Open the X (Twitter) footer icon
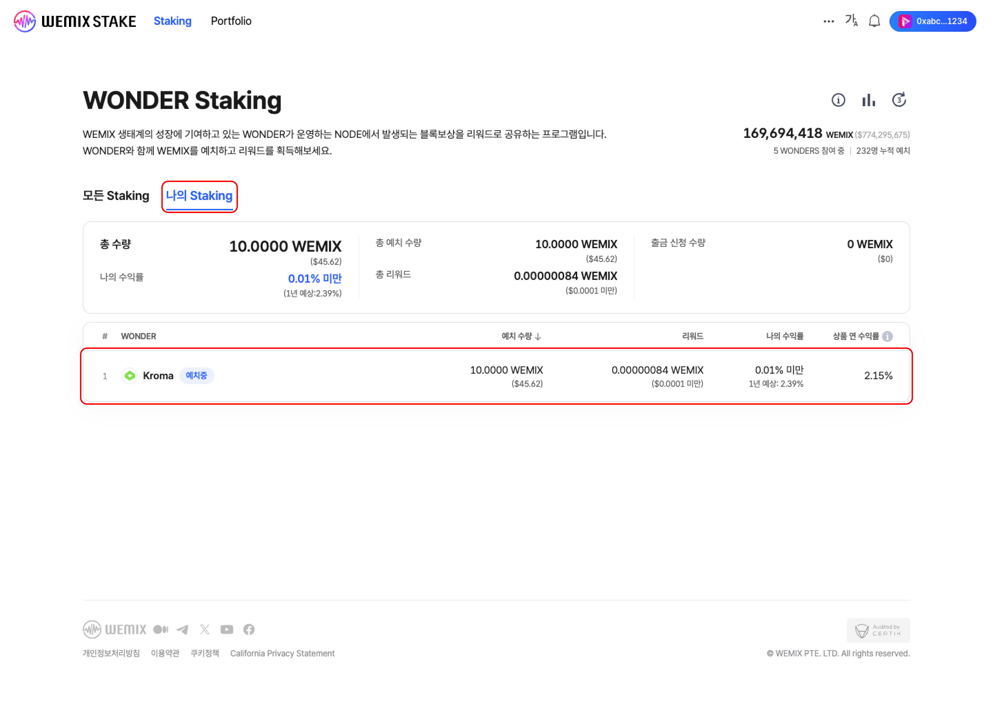 pyautogui.click(x=204, y=629)
